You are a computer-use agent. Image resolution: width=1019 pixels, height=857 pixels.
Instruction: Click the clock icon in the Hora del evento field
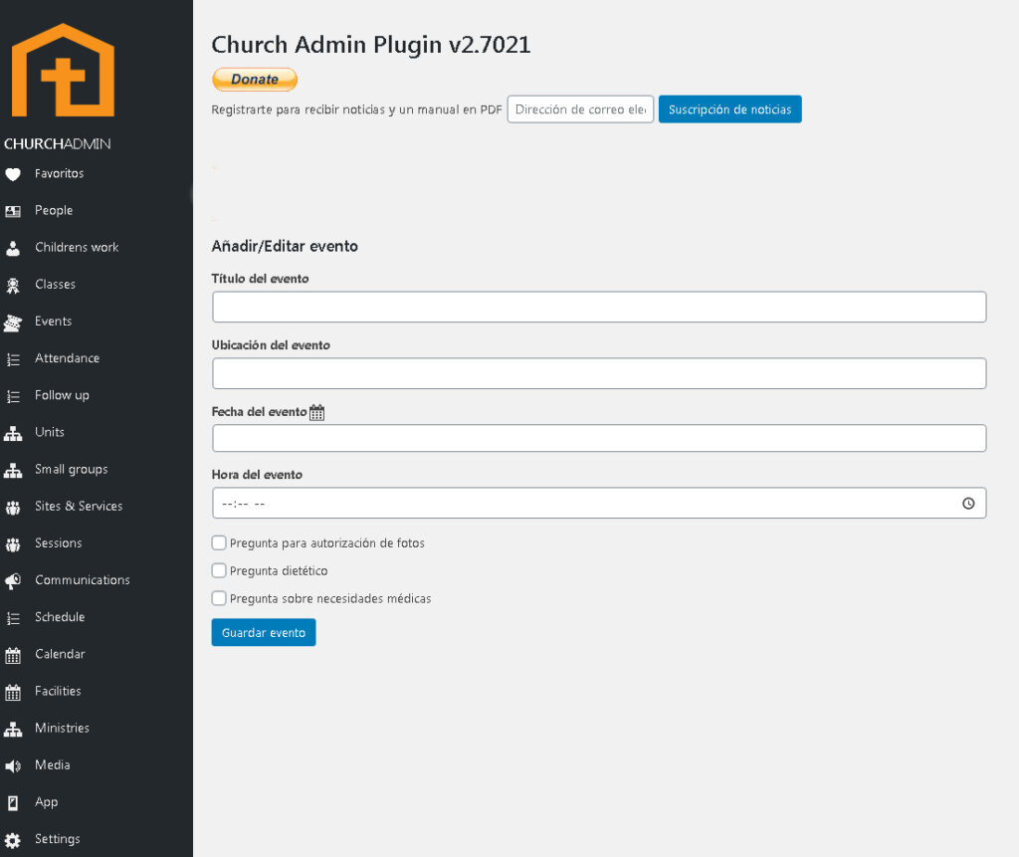pos(968,504)
